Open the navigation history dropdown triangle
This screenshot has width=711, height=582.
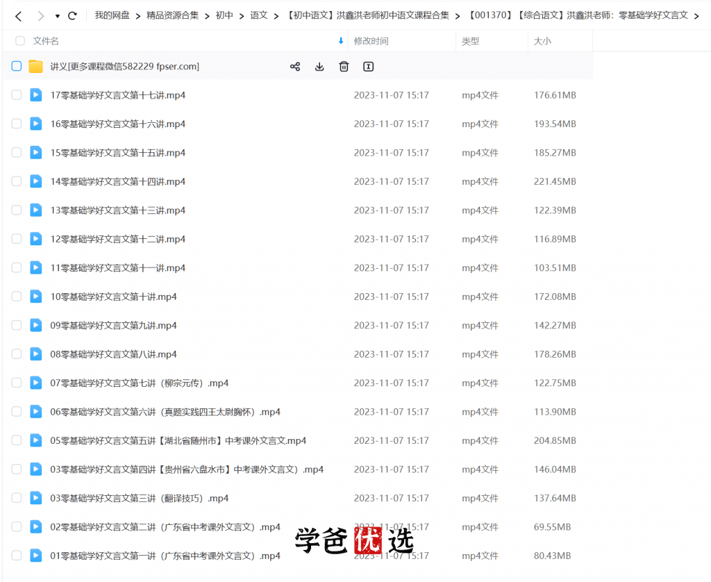click(x=58, y=17)
